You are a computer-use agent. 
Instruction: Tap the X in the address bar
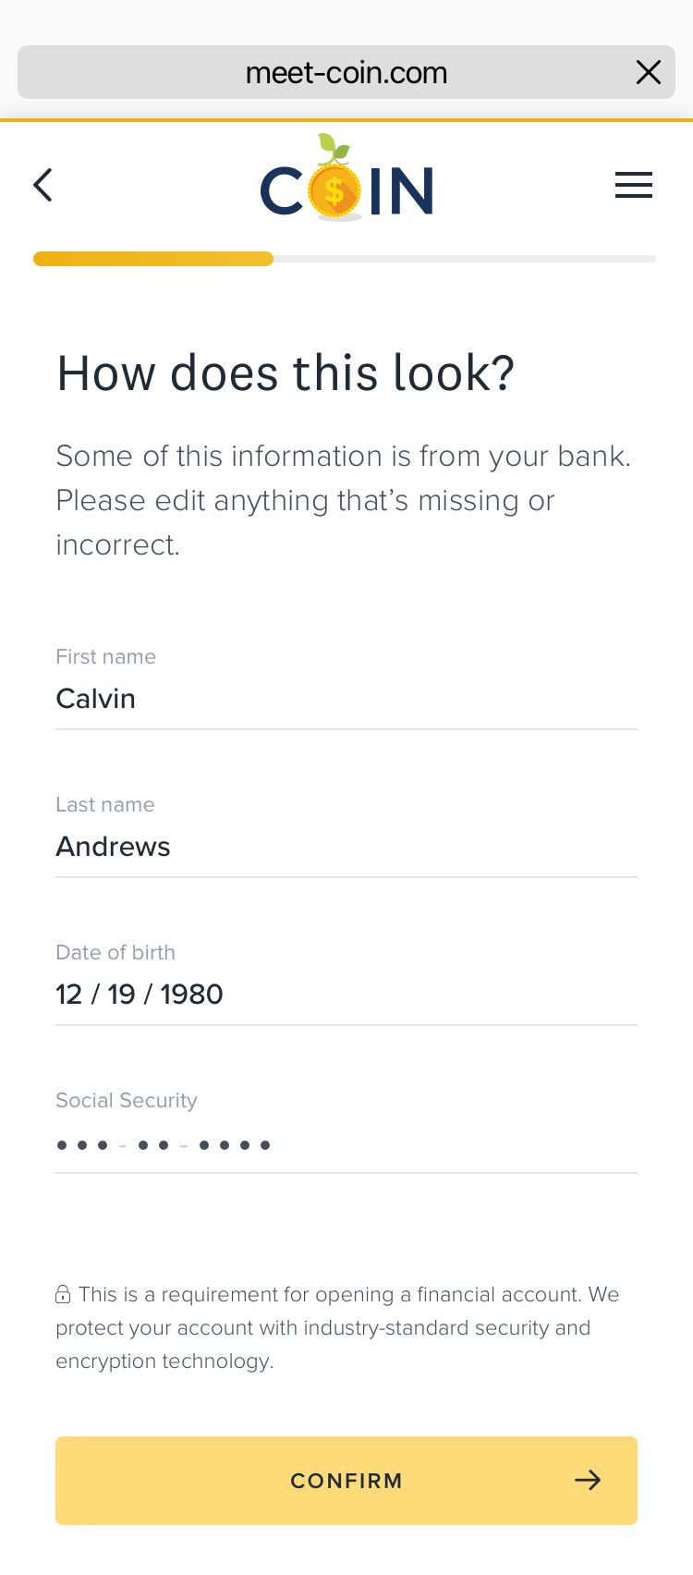tap(649, 72)
